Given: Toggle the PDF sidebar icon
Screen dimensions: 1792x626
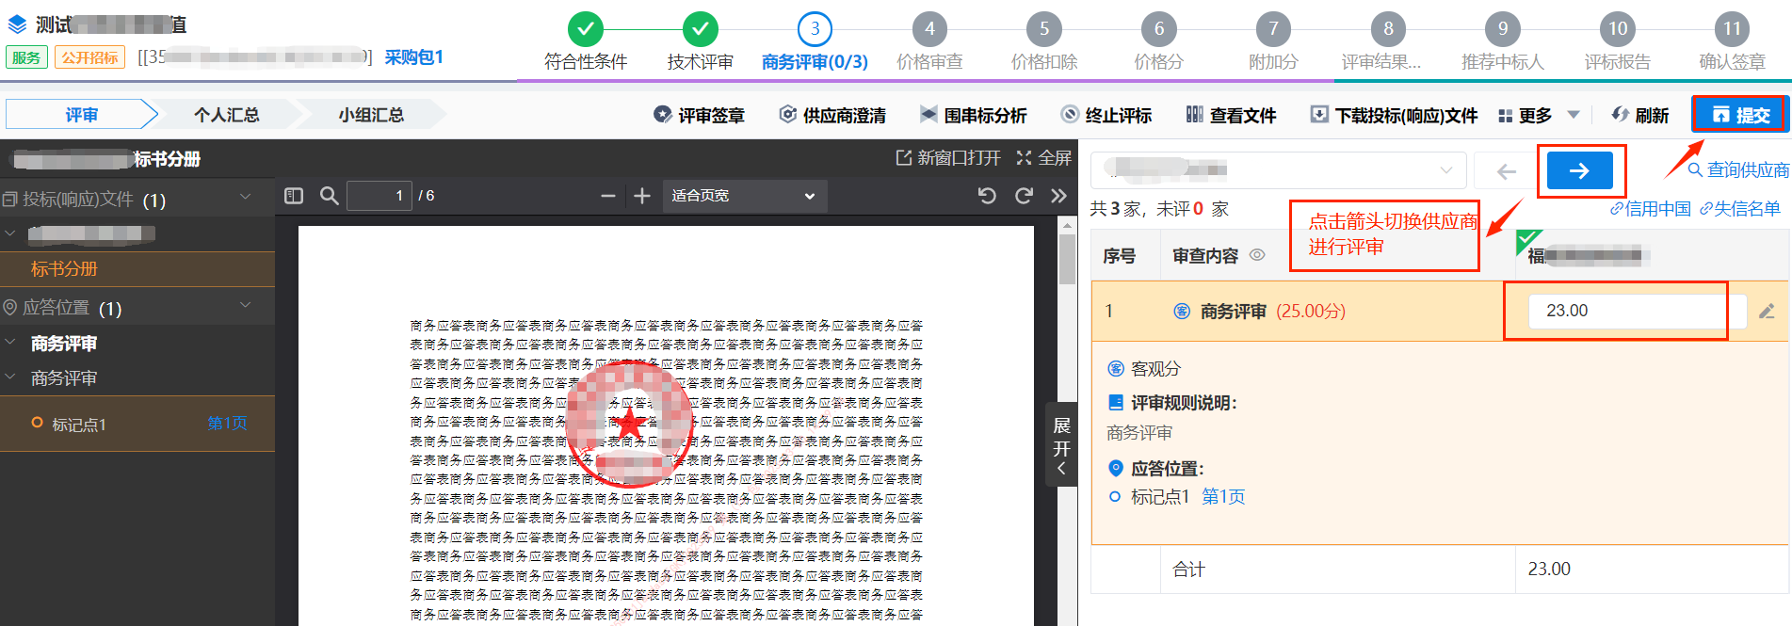Looking at the screenshot, I should [294, 196].
